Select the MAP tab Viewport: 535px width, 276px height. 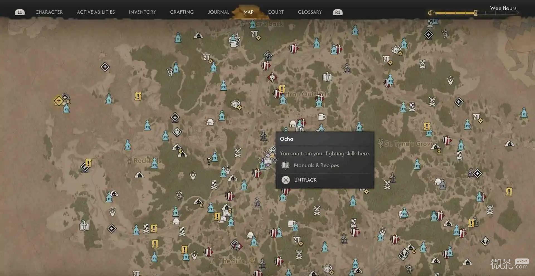(249, 12)
